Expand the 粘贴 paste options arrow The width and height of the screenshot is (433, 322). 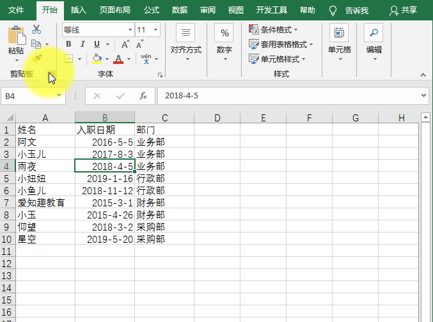click(17, 61)
